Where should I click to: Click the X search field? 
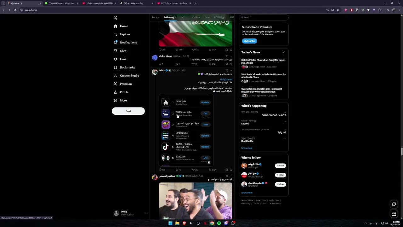[x=264, y=17]
